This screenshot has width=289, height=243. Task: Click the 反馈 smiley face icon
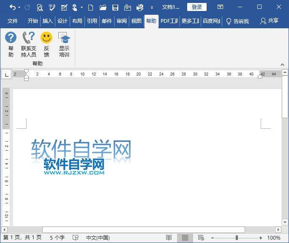[46, 44]
